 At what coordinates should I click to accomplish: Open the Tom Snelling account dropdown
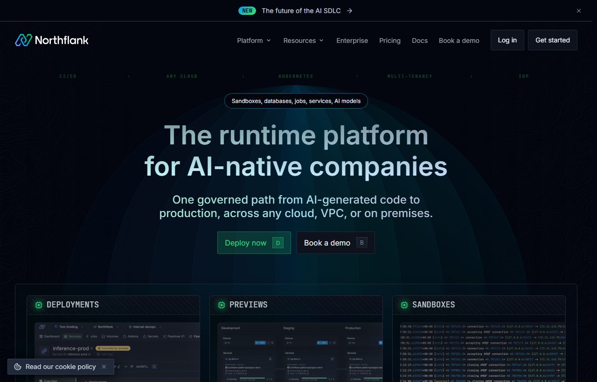pos(69,327)
